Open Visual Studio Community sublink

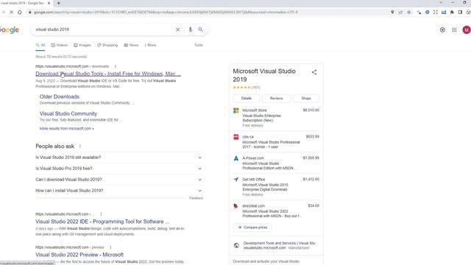[x=68, y=113]
